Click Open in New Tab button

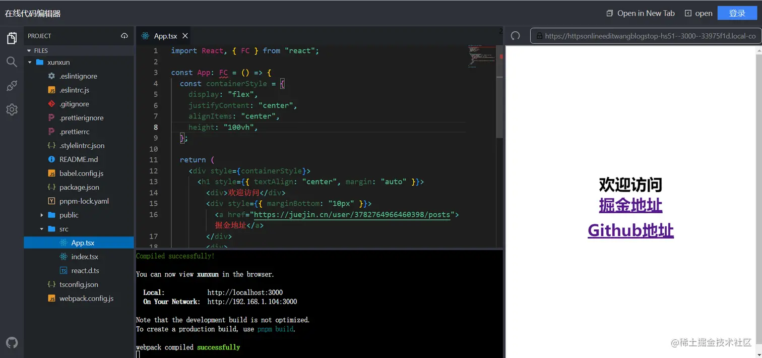pyautogui.click(x=641, y=13)
